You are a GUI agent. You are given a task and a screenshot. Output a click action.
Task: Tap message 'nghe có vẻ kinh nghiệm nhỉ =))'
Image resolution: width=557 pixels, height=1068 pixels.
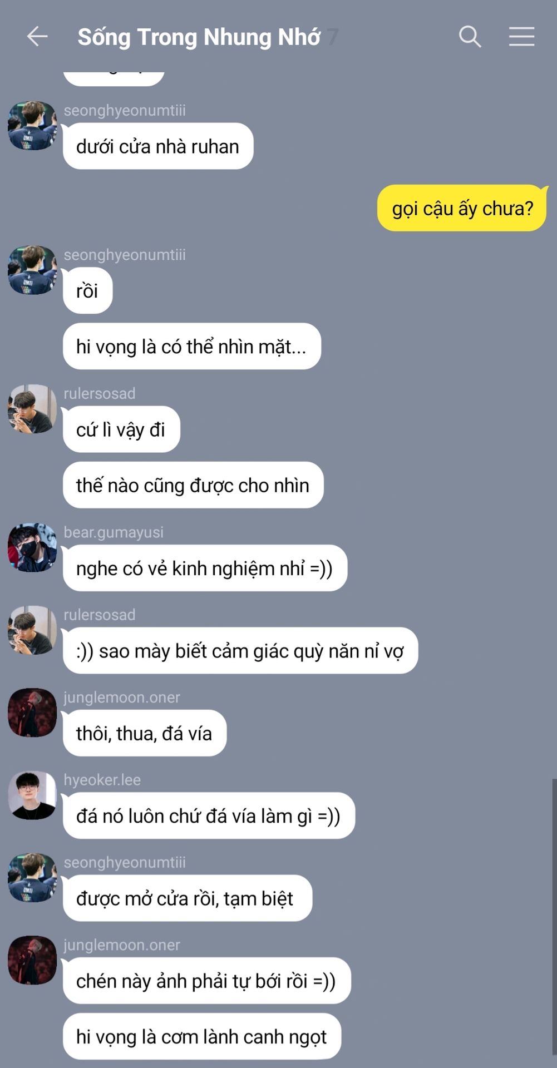(205, 568)
